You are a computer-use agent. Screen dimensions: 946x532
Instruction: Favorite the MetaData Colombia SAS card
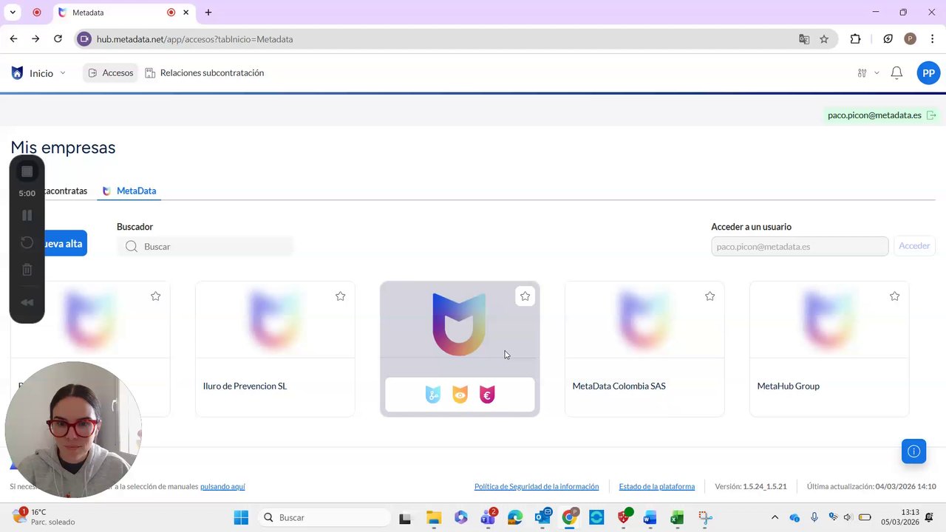click(709, 296)
